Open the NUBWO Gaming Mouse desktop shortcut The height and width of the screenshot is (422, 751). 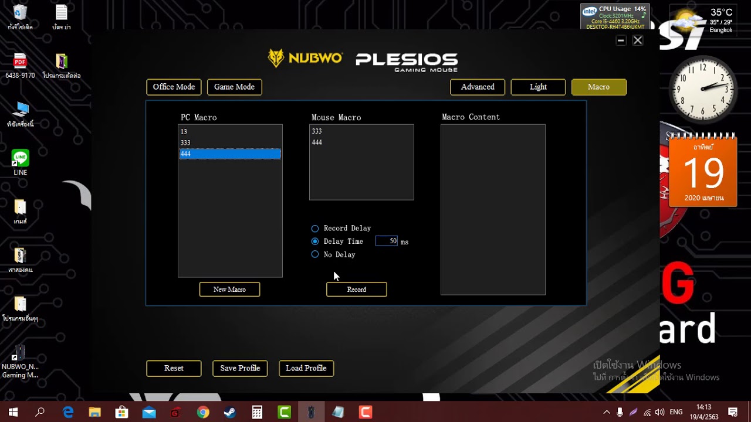[x=20, y=362]
